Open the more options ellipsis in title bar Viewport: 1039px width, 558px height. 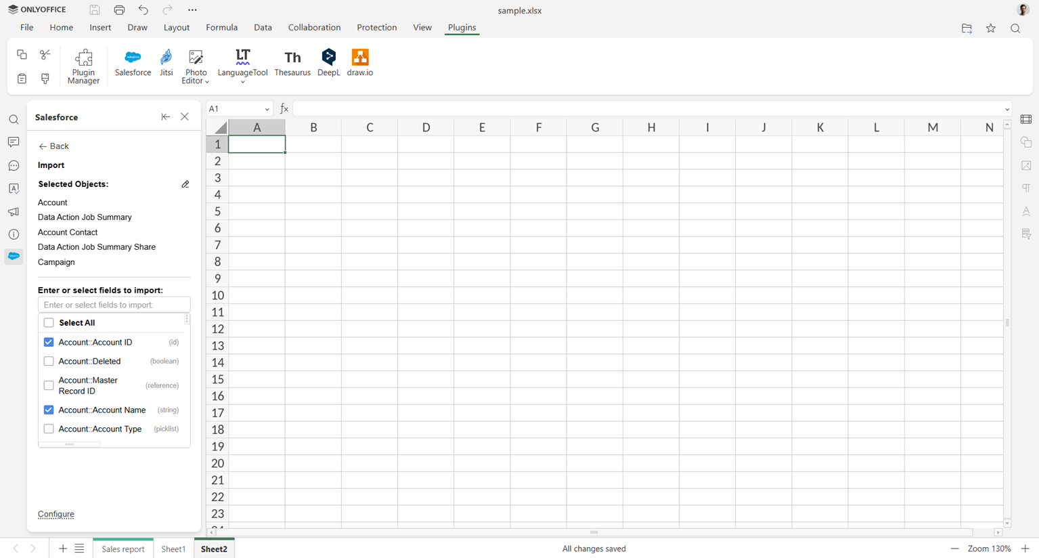192,10
